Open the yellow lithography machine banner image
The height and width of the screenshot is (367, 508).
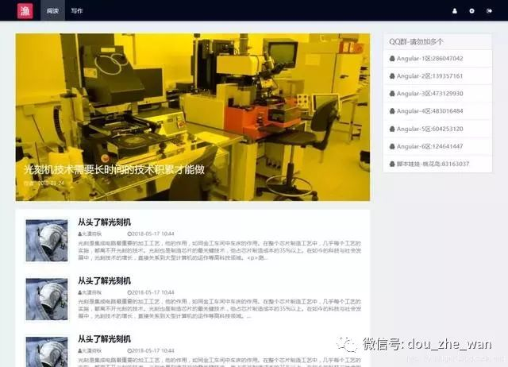click(x=193, y=117)
